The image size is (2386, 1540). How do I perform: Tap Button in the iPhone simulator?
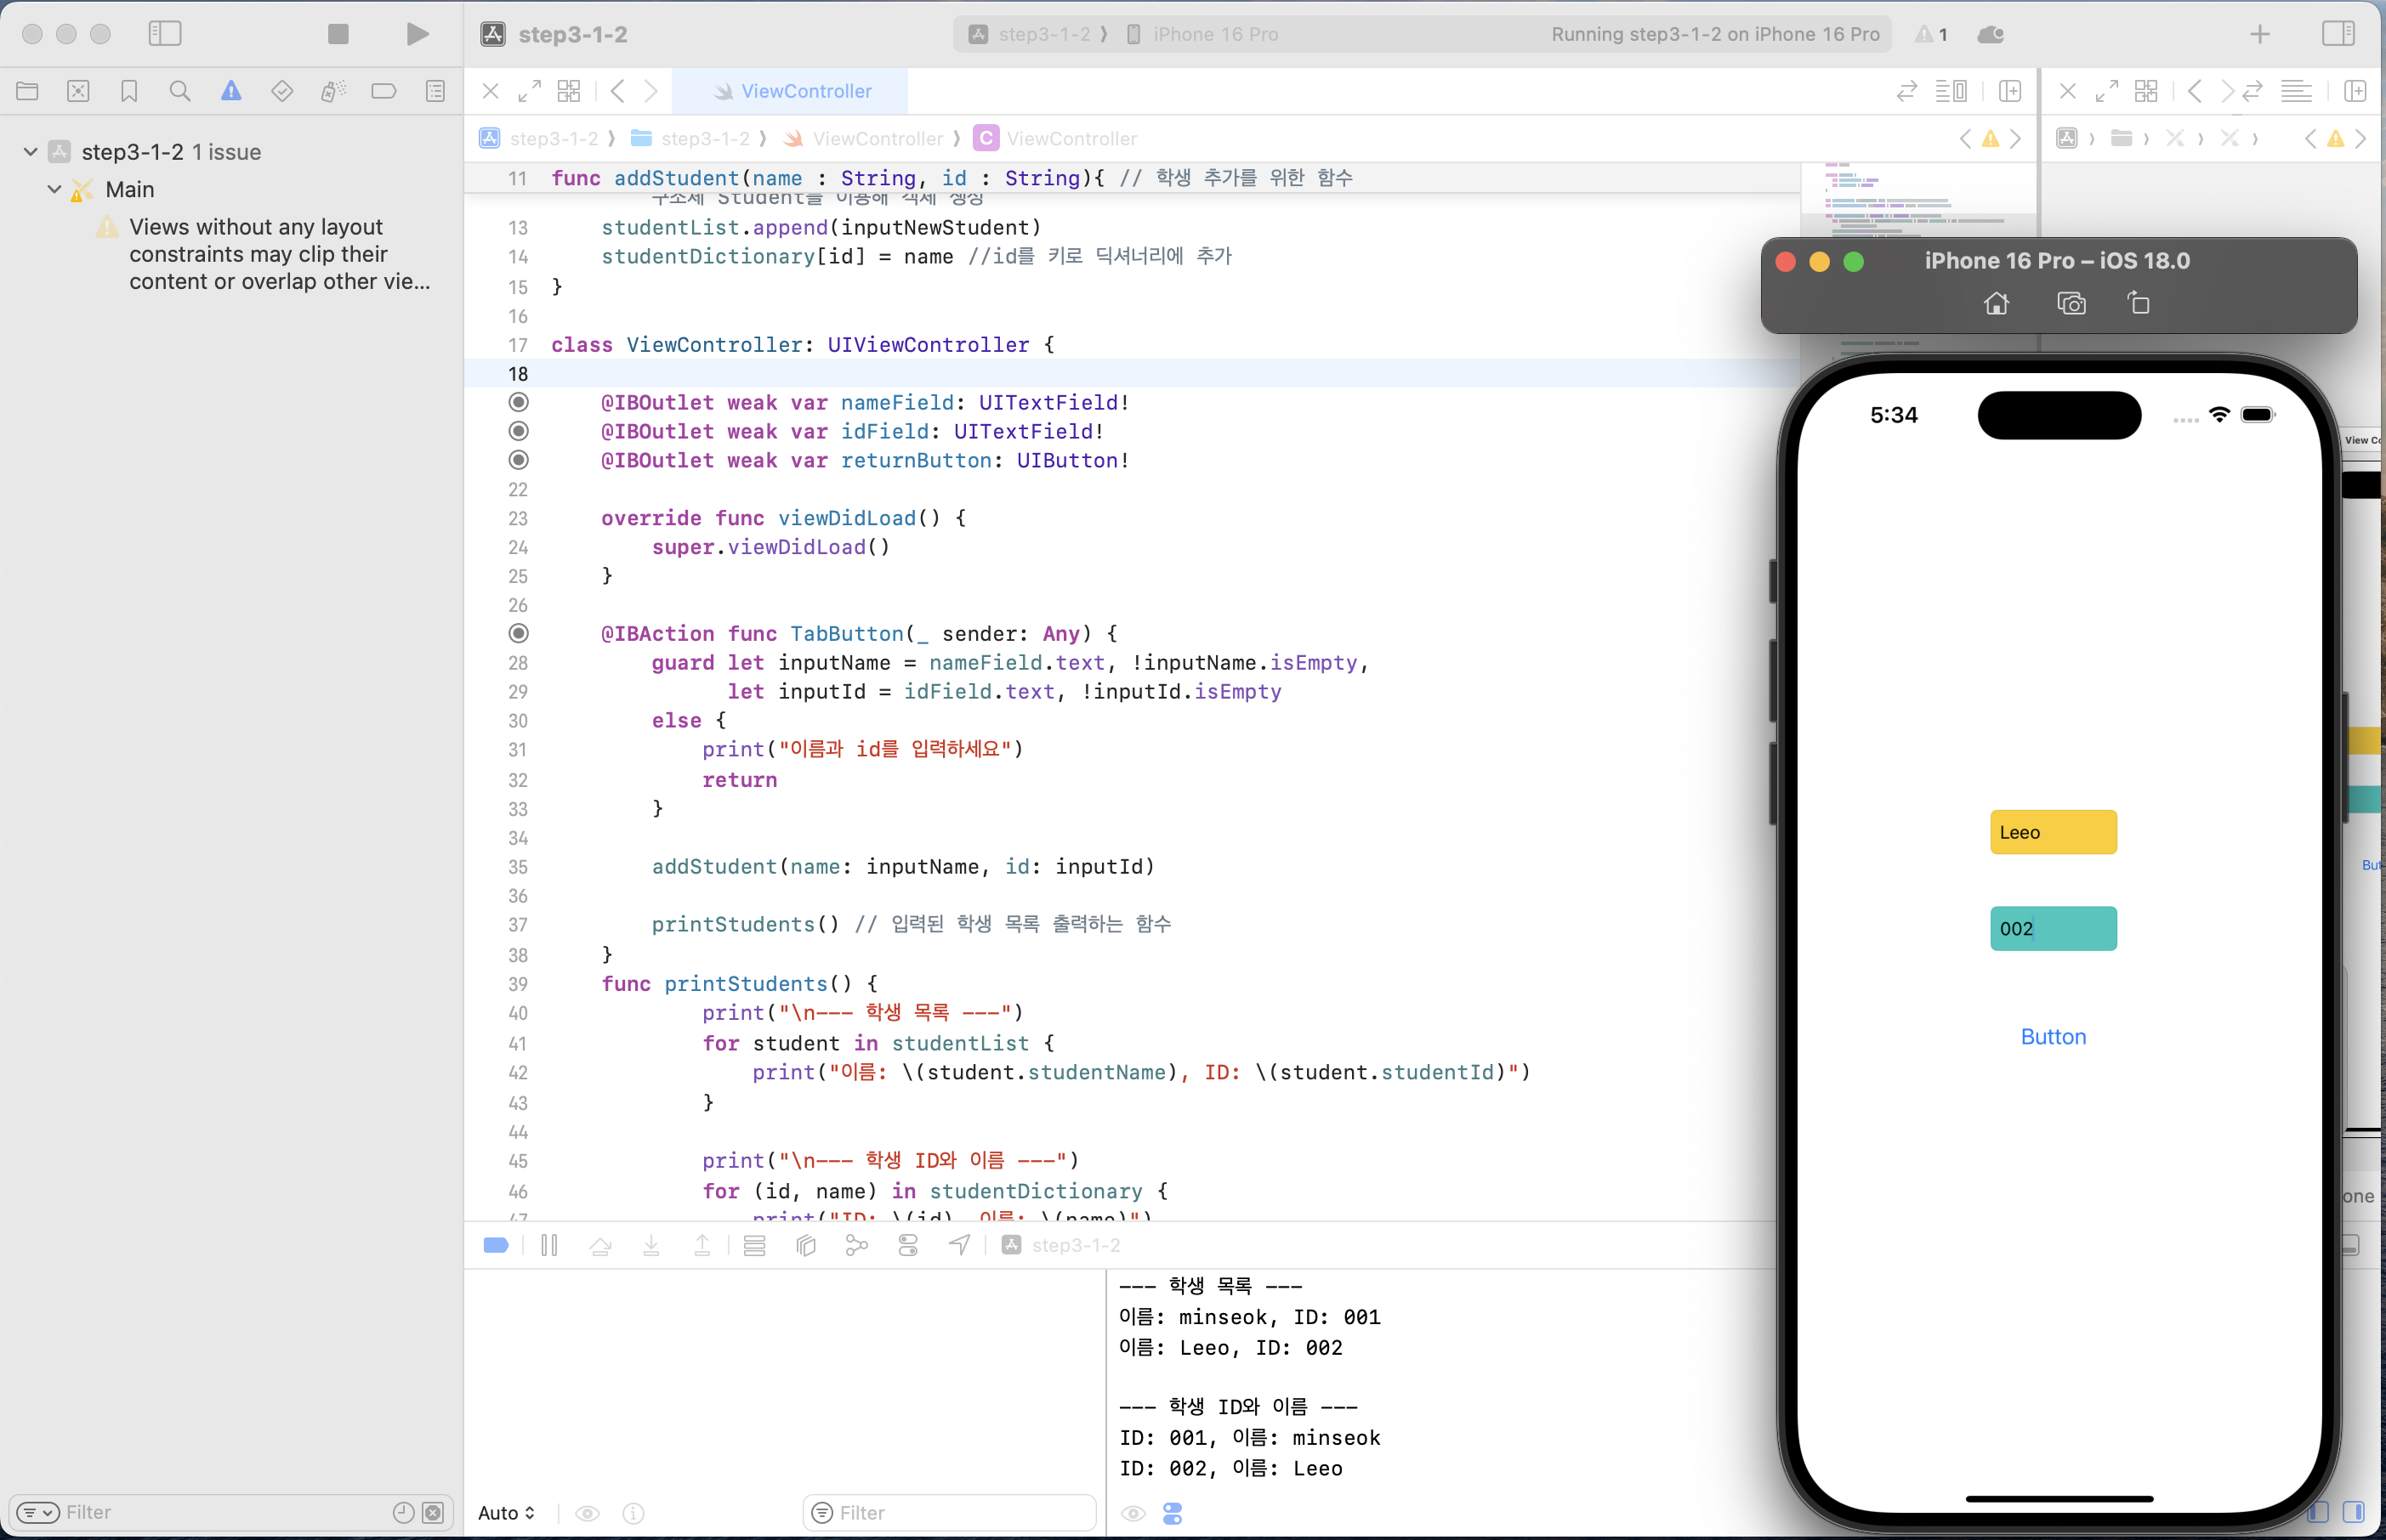(2053, 1036)
